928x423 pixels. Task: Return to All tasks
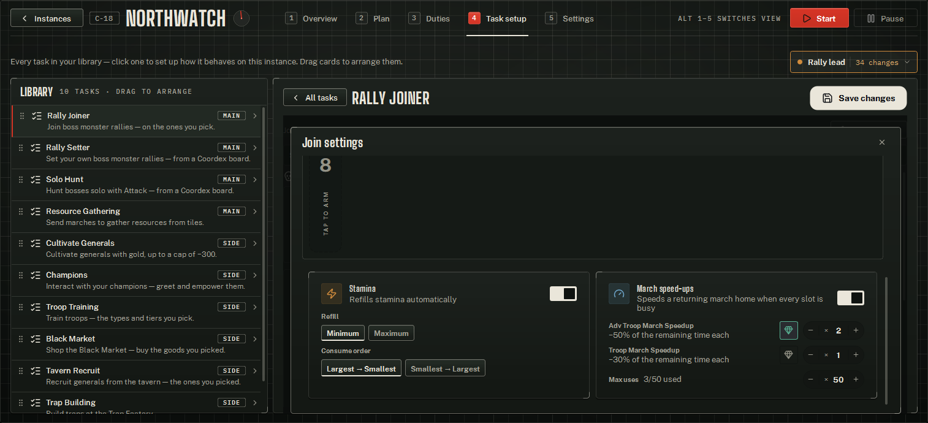[315, 97]
